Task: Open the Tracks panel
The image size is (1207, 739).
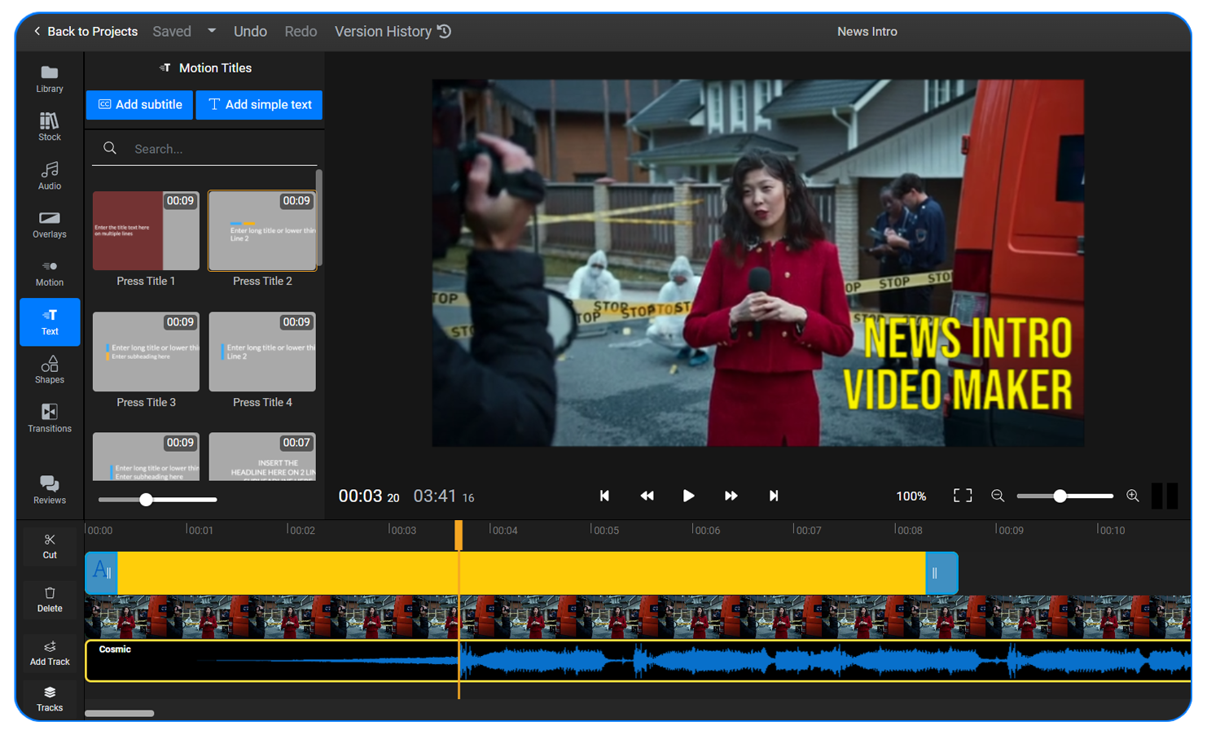Action: tap(49, 698)
